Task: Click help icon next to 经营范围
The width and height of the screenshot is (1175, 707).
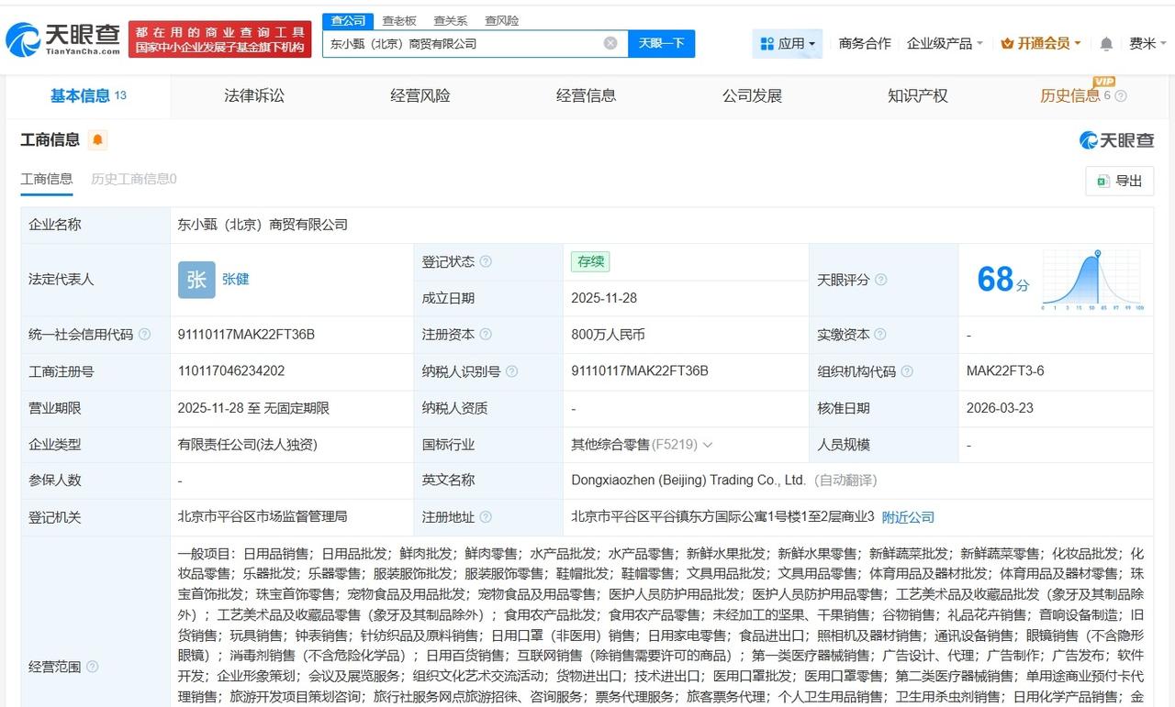Action: click(x=92, y=667)
